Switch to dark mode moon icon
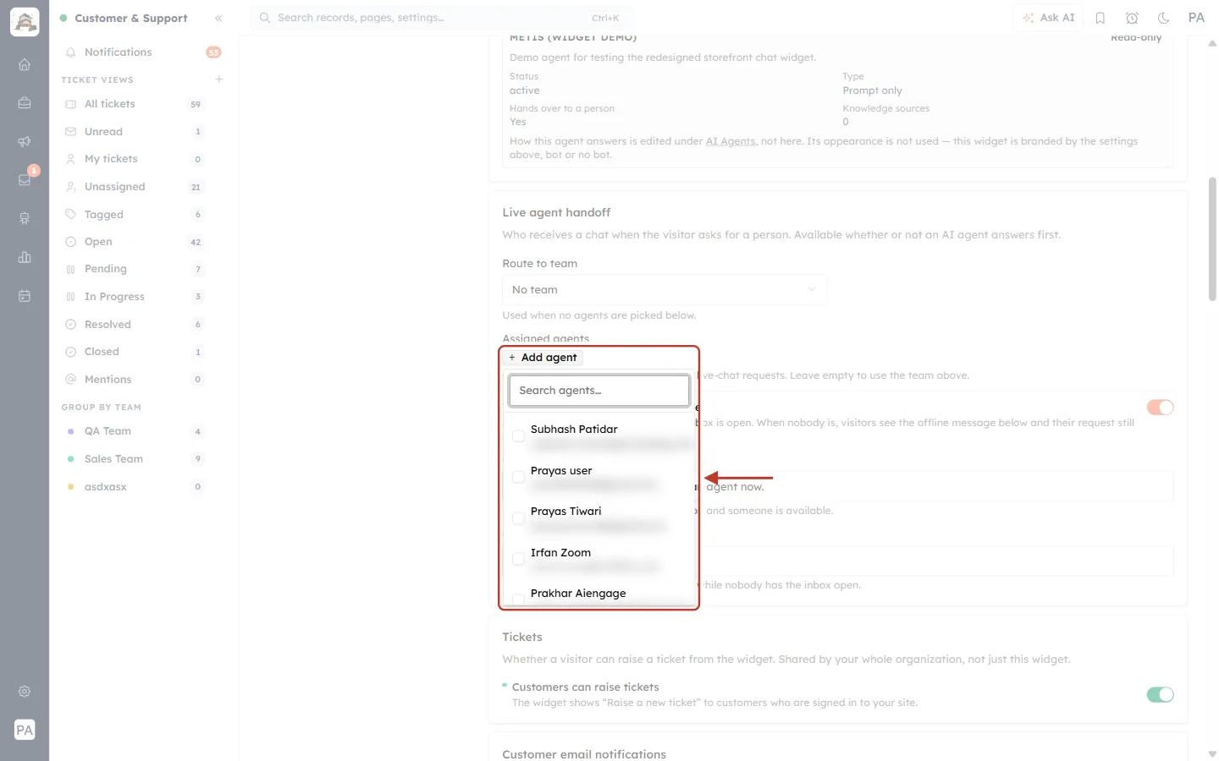 pos(1163,18)
